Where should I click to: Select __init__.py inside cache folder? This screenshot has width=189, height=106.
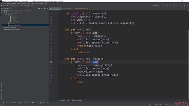[13, 17]
